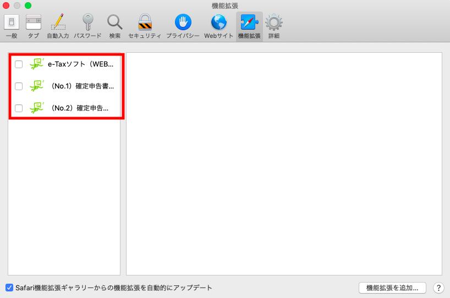Uncheck Safari機能拡張ギャラリー auto-update checkbox
The height and width of the screenshot is (298, 450).
click(9, 288)
